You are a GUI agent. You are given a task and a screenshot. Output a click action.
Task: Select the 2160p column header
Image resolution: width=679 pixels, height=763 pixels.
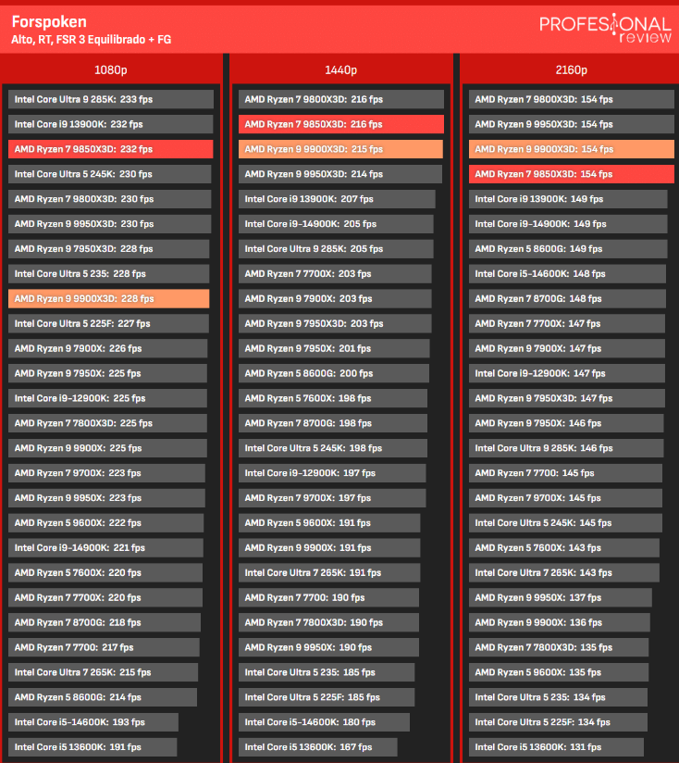click(x=571, y=69)
